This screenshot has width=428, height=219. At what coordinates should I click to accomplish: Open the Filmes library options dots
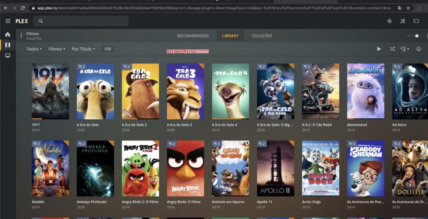(21, 36)
